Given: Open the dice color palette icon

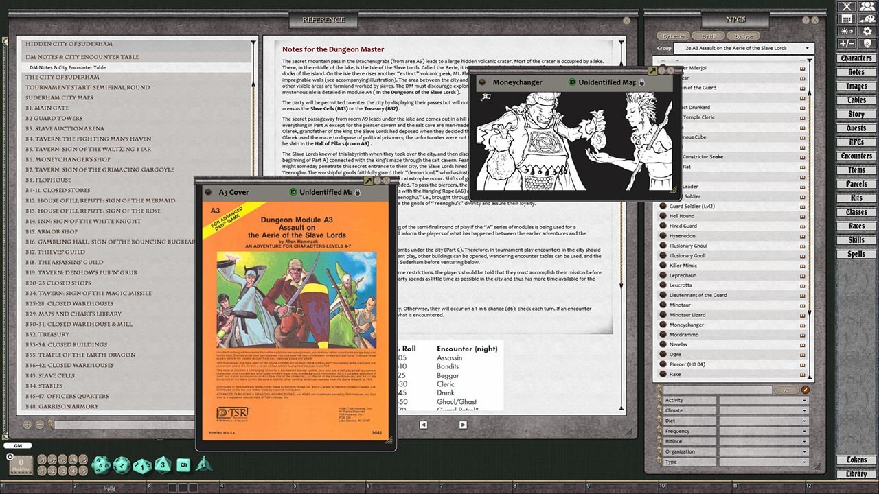Looking at the screenshot, I should tap(867, 19).
